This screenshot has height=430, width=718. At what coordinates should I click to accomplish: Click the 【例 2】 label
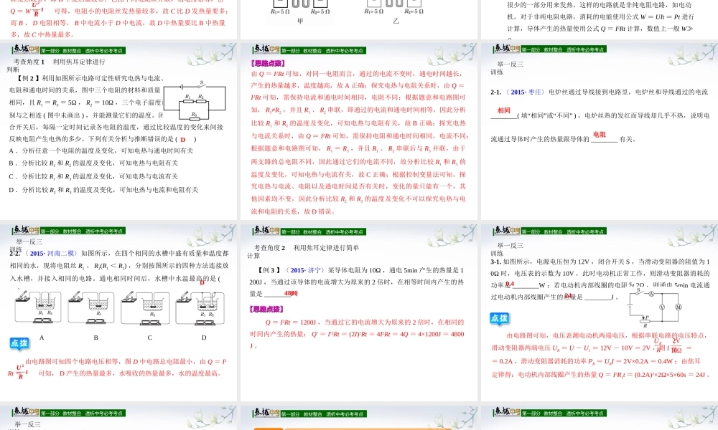point(28,79)
